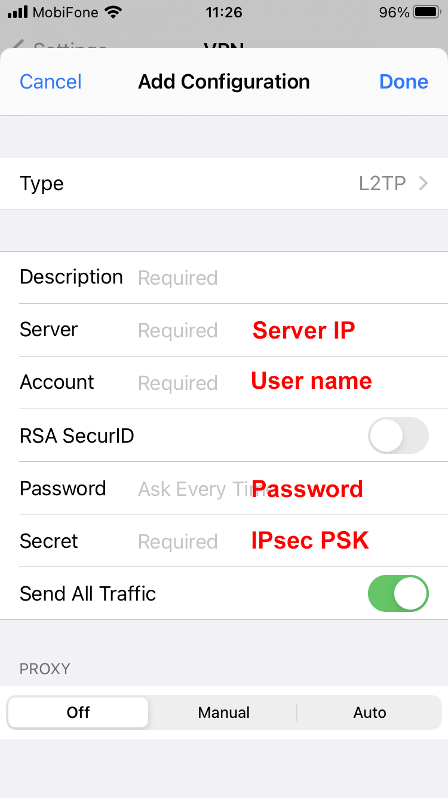Image resolution: width=448 pixels, height=798 pixels.
Task: Tap the Wi-Fi status icon
Action: click(x=112, y=12)
